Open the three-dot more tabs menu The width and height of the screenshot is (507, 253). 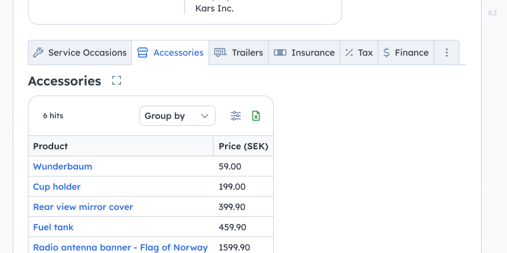(447, 52)
